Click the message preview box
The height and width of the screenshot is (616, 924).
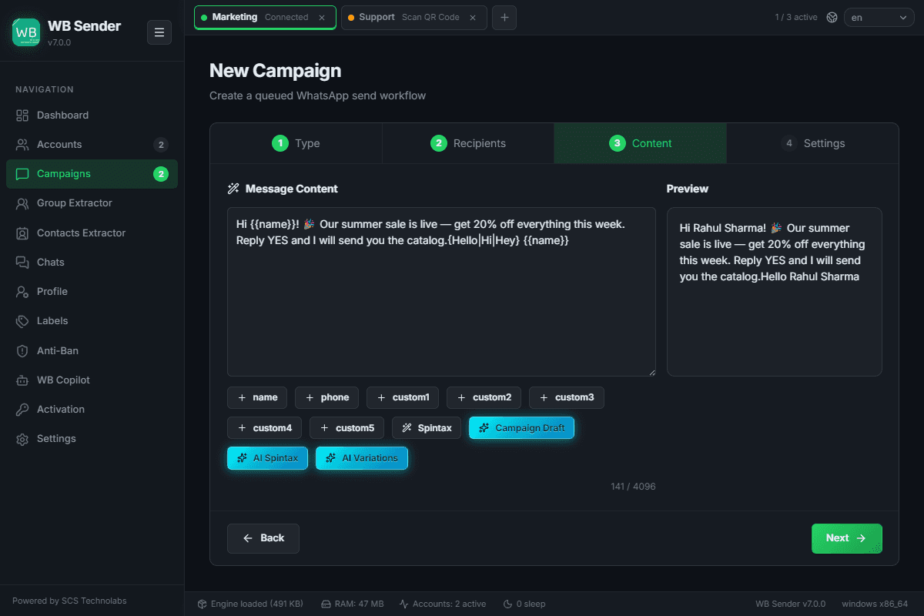pos(775,292)
